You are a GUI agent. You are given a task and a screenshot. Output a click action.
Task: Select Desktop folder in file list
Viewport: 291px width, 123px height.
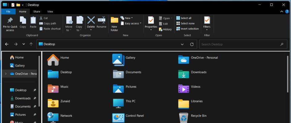click(59, 74)
